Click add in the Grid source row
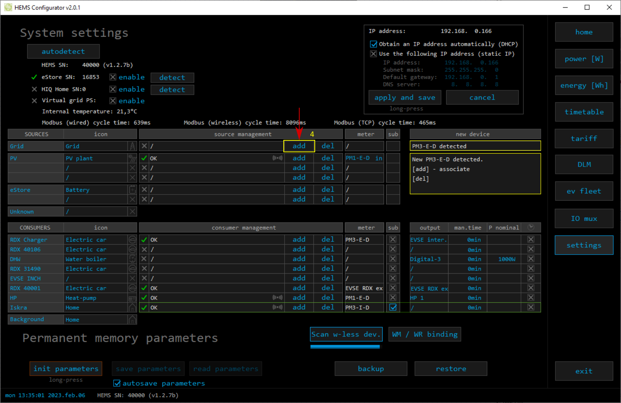 [299, 146]
